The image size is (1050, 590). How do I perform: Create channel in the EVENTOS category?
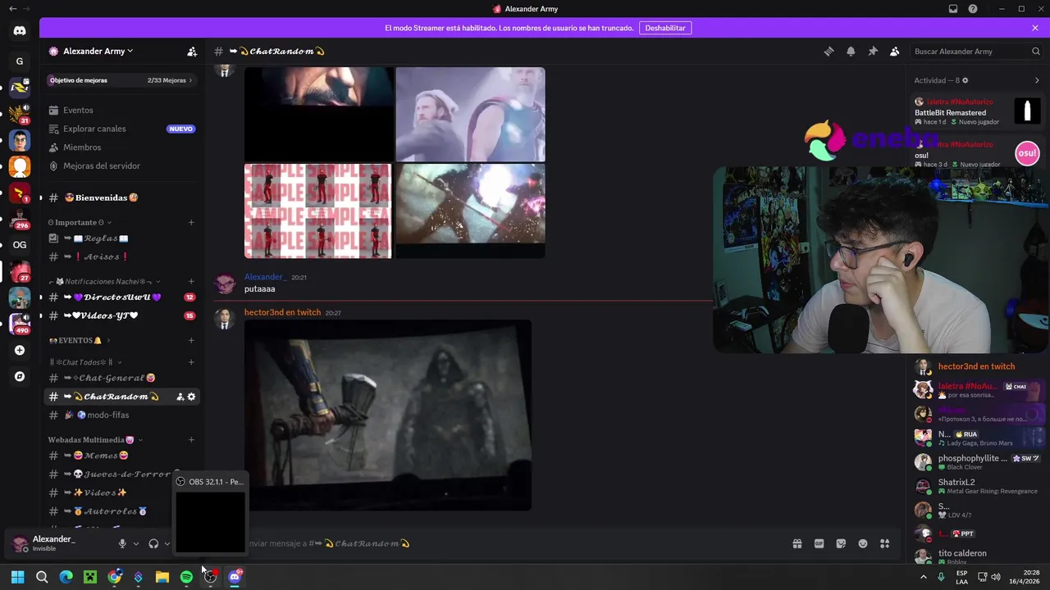tap(191, 340)
